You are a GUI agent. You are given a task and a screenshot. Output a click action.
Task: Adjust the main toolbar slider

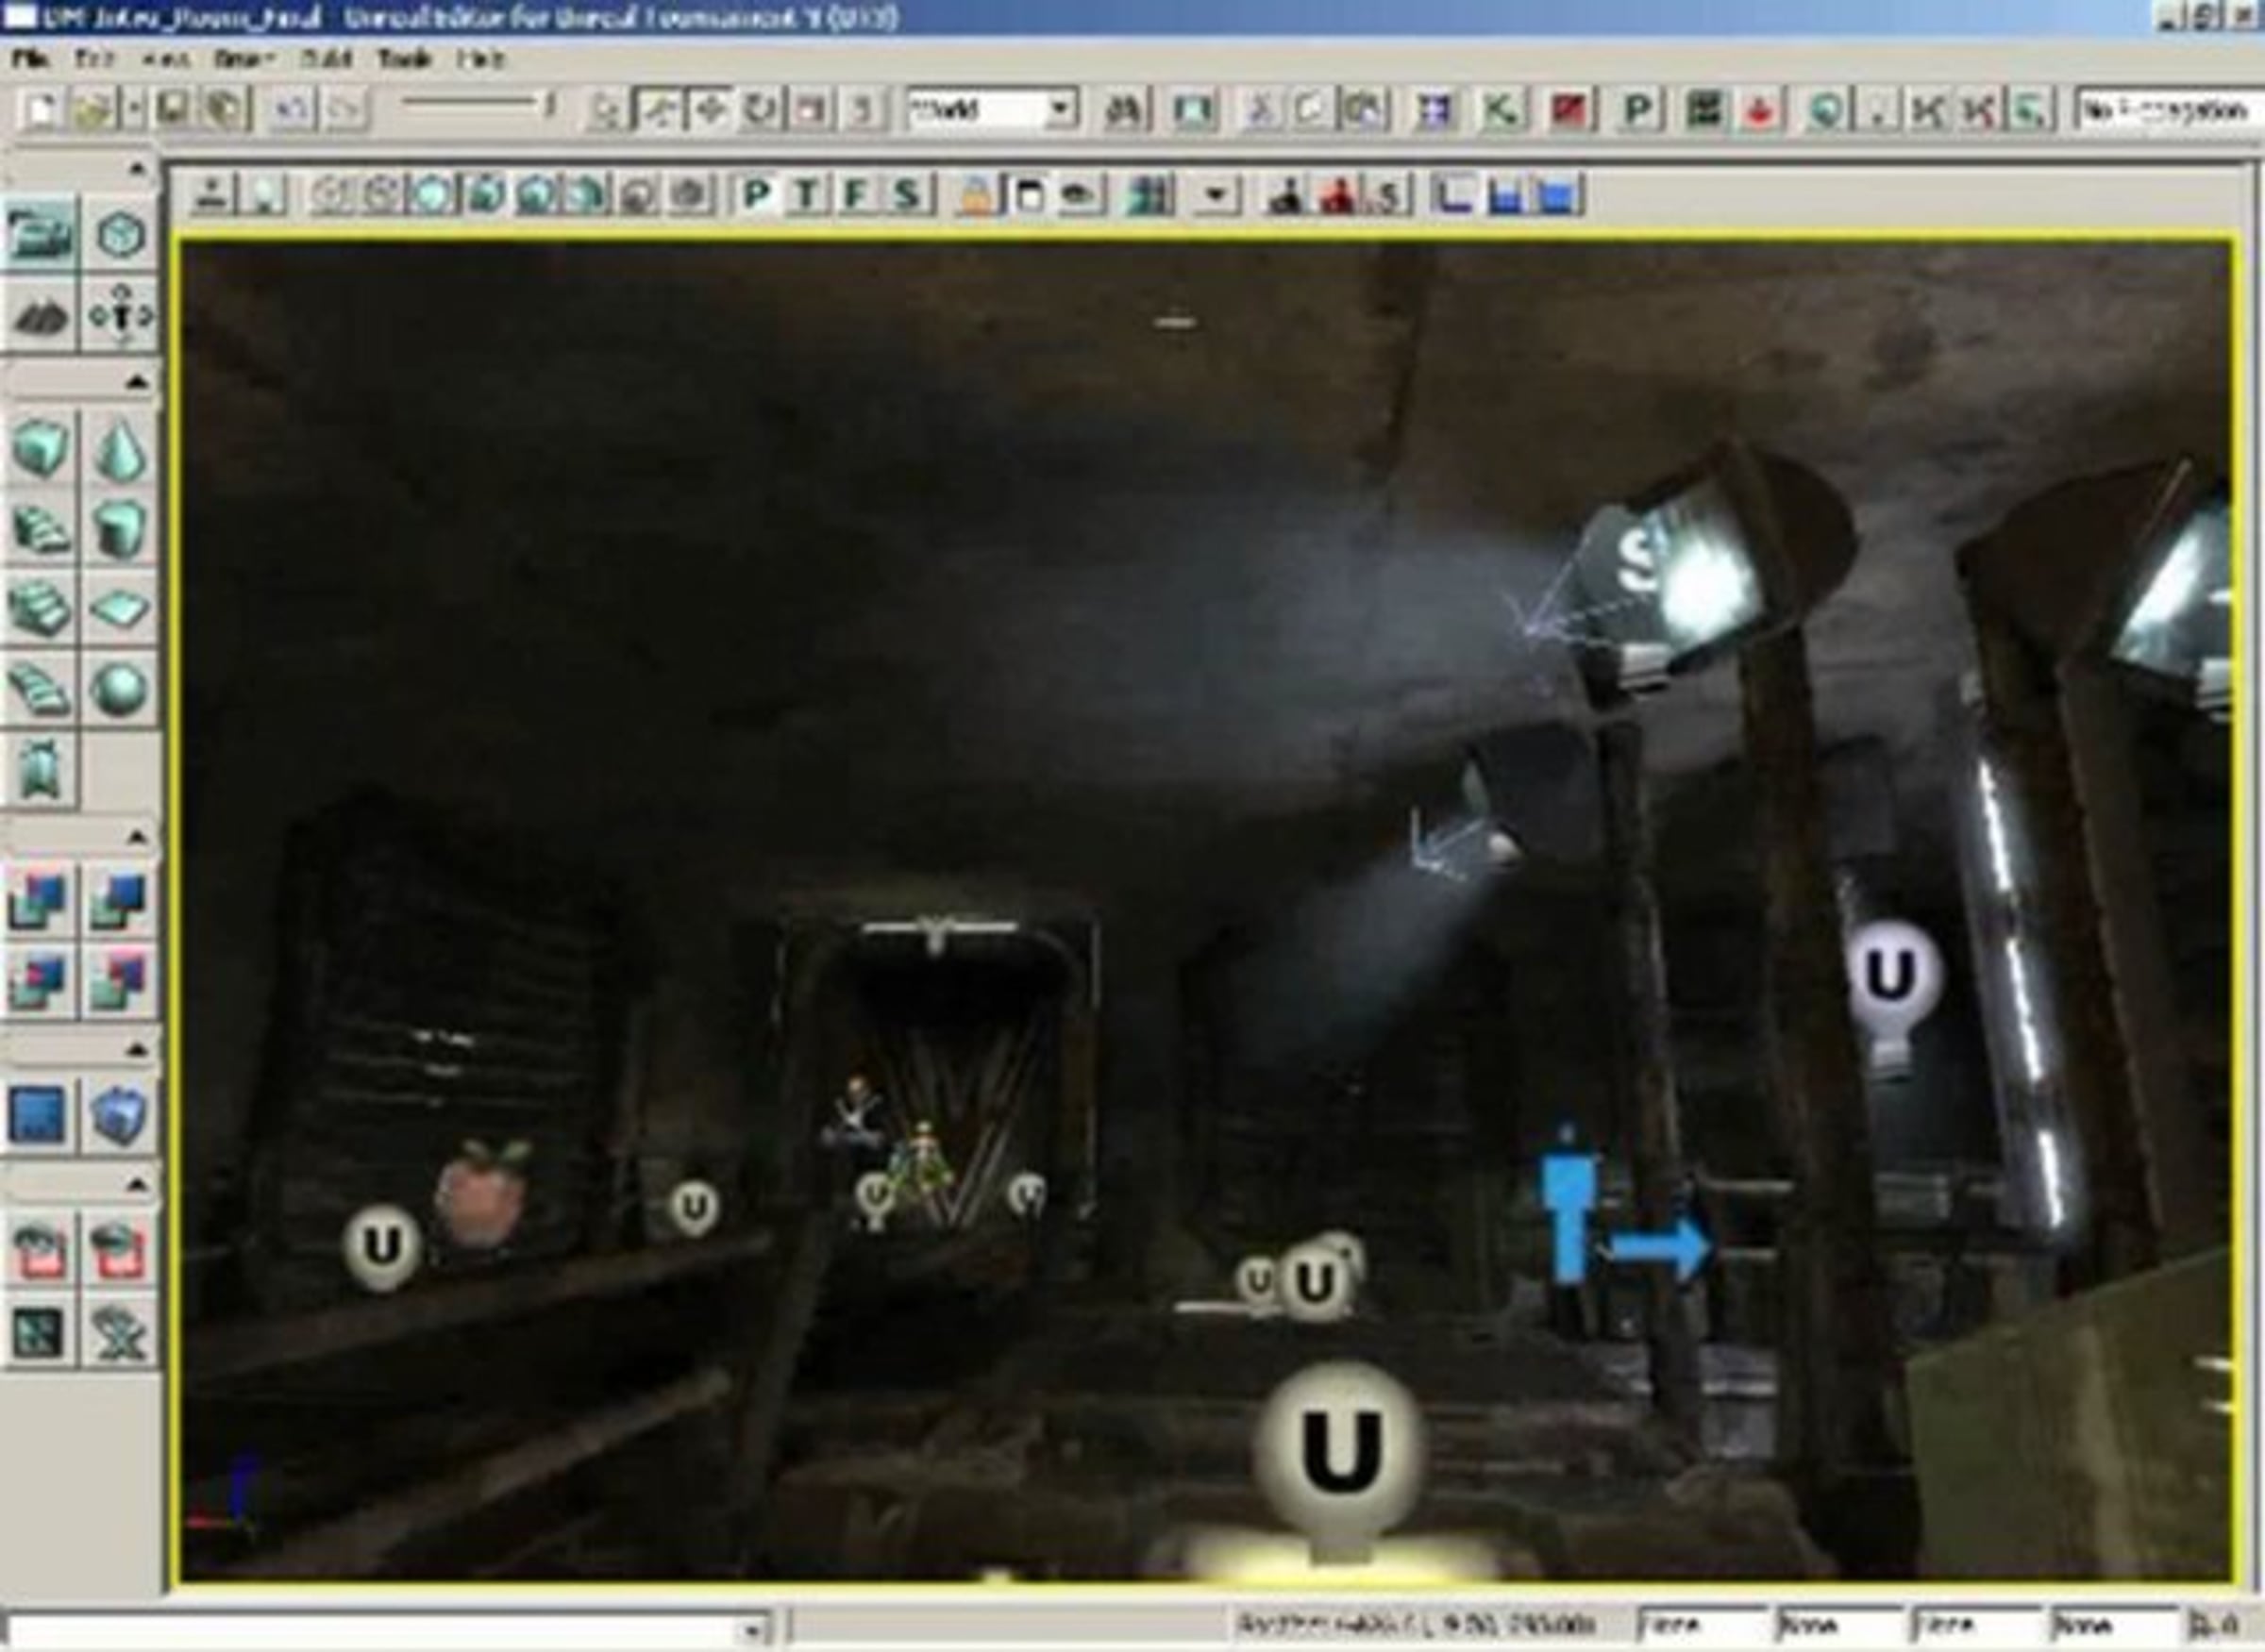(478, 104)
